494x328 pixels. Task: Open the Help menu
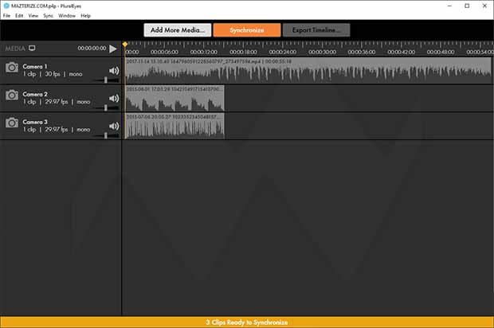click(85, 16)
